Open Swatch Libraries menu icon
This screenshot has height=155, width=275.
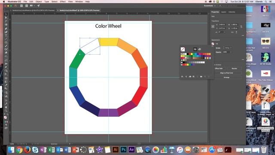click(x=182, y=77)
